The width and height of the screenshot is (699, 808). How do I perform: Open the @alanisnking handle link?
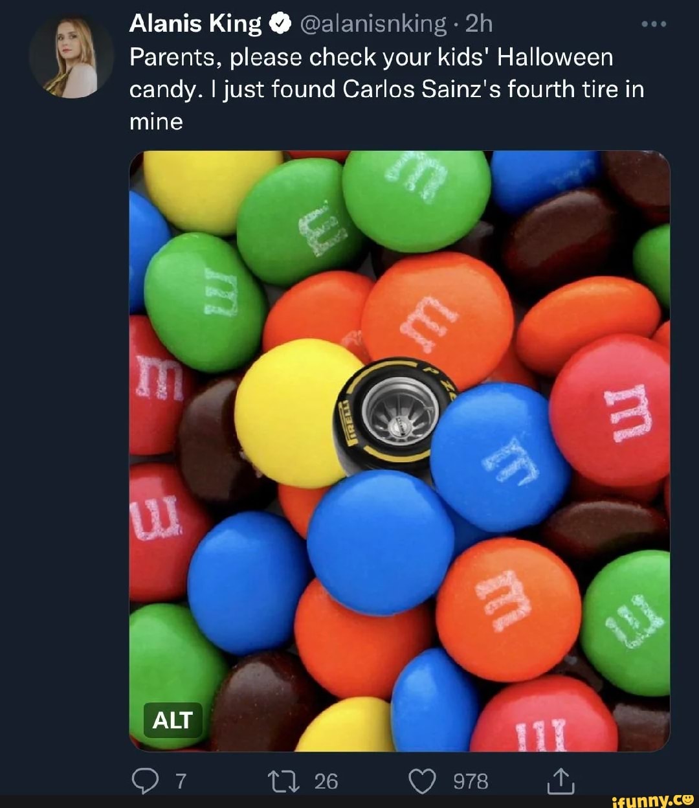click(x=373, y=25)
